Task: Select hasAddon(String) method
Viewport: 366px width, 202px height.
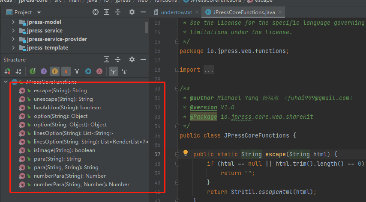Action: click(x=67, y=108)
